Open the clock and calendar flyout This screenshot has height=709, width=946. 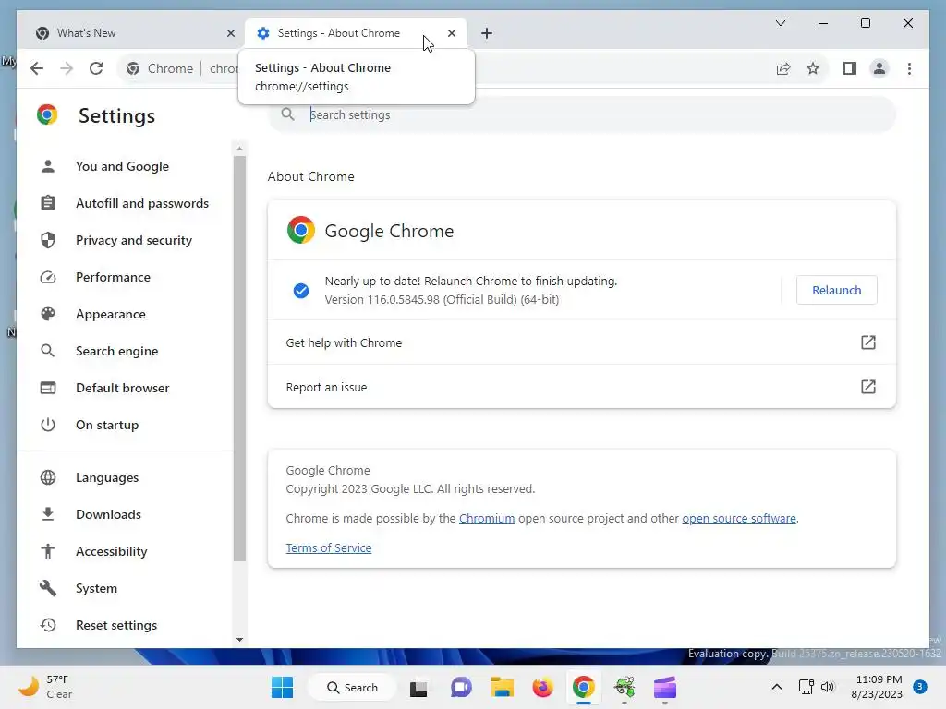877,687
